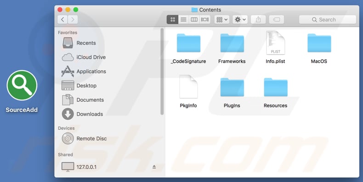
Task: Switch to column view
Action: coord(194,20)
